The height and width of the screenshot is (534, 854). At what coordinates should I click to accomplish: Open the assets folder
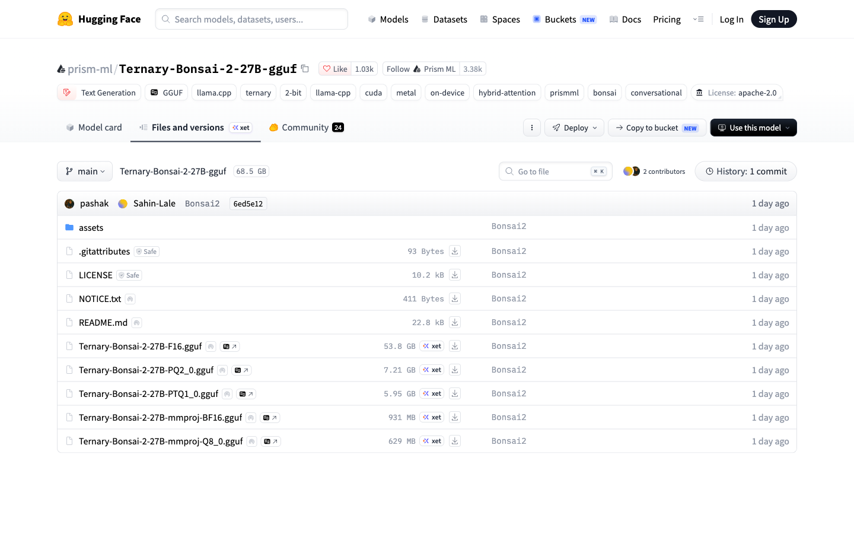[x=91, y=228]
